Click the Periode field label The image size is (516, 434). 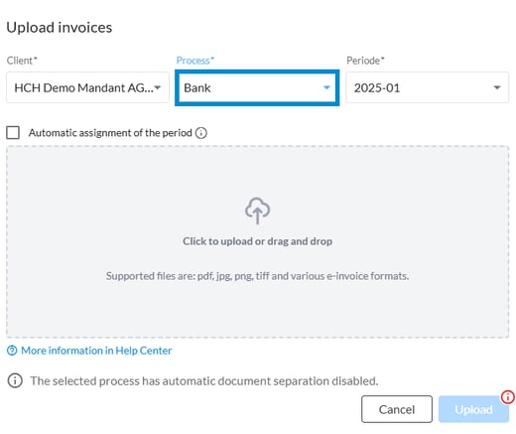point(365,61)
